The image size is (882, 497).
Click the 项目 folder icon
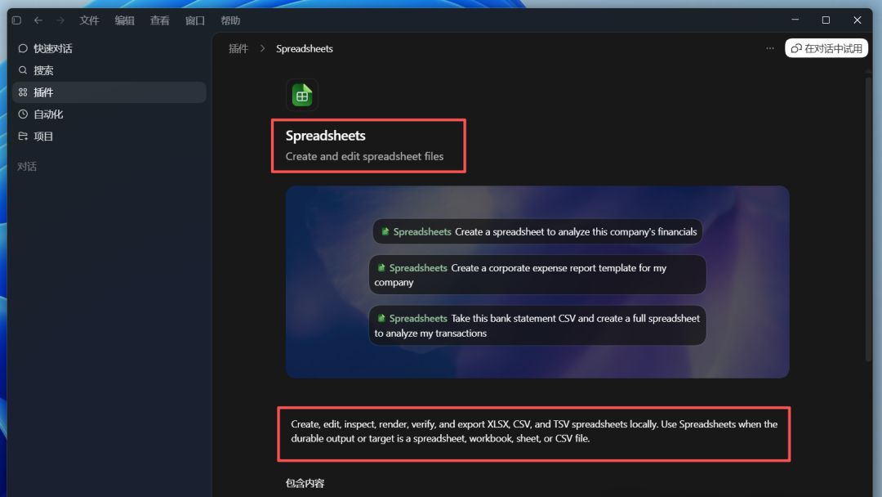coord(23,137)
